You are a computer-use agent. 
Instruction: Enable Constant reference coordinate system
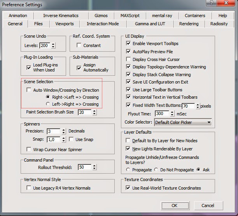[79, 45]
